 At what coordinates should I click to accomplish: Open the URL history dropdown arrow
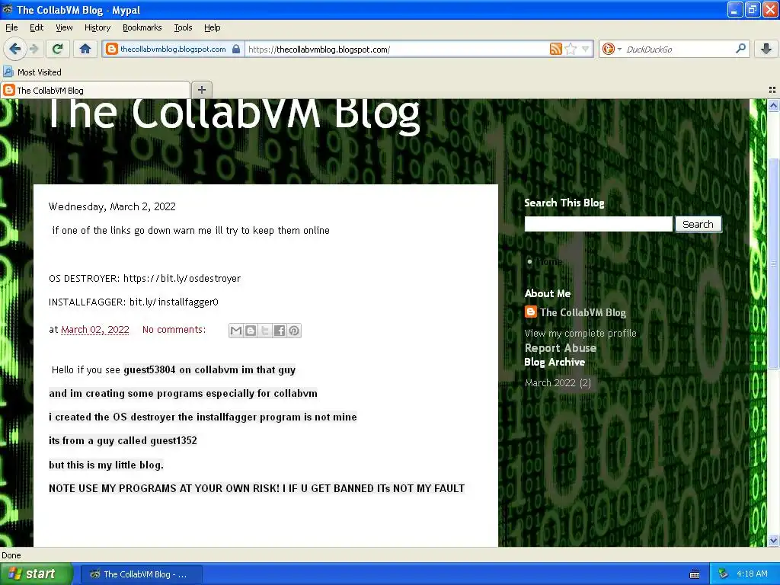pyautogui.click(x=586, y=49)
